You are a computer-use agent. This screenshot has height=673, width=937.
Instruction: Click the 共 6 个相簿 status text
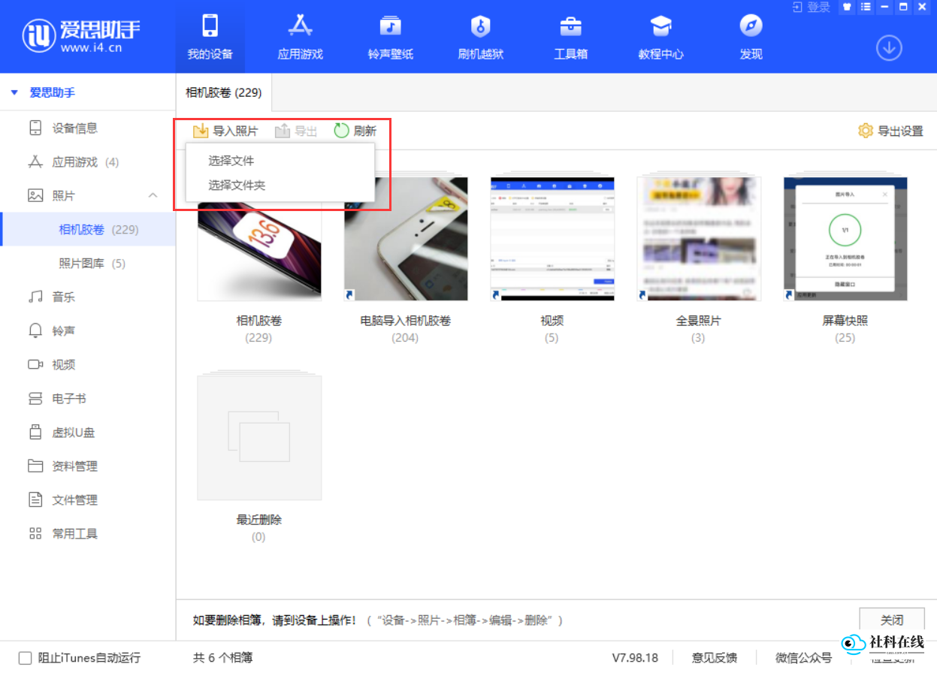tap(222, 658)
